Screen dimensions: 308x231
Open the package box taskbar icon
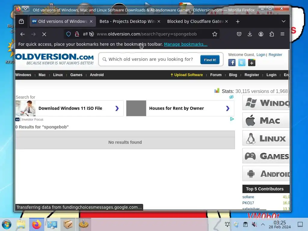pos(68,224)
